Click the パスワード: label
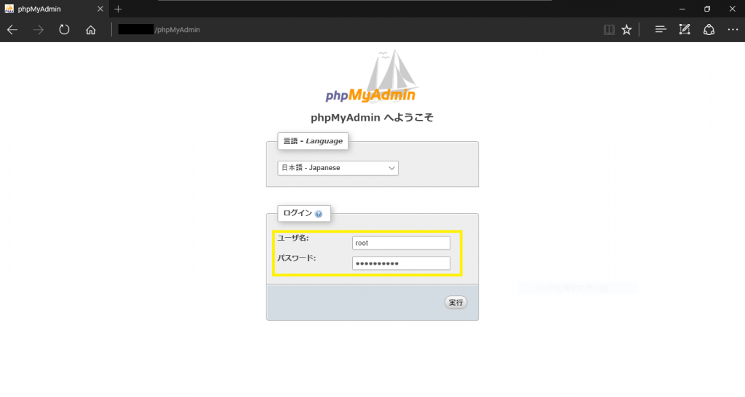745x397 pixels. [x=297, y=258]
